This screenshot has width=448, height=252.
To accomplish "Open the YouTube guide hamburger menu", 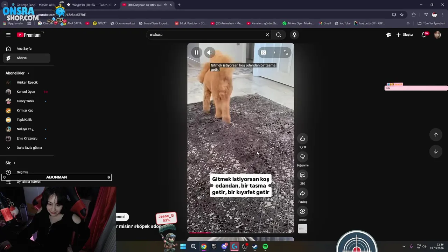I will coord(8,35).
